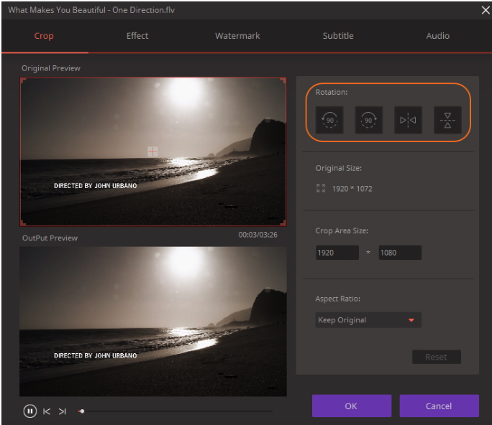The width and height of the screenshot is (492, 425).
Task: Rotate video 90 degrees counterclockwise
Action: click(329, 120)
